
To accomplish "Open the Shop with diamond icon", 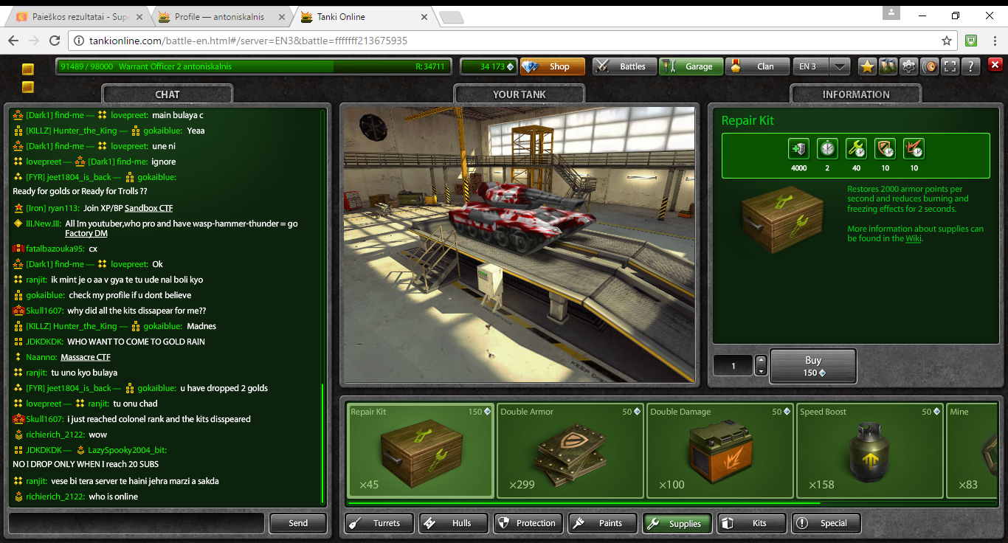I will pos(553,66).
